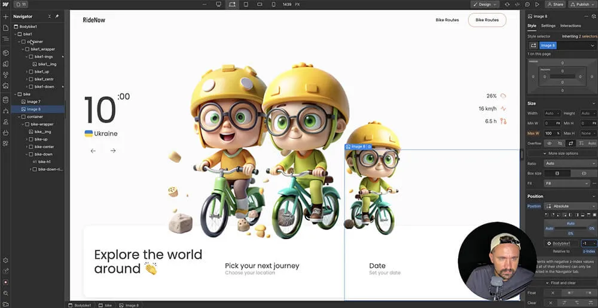Select bike-h1 in Navigator
Viewport: 598px width, 308px height.
click(44, 161)
